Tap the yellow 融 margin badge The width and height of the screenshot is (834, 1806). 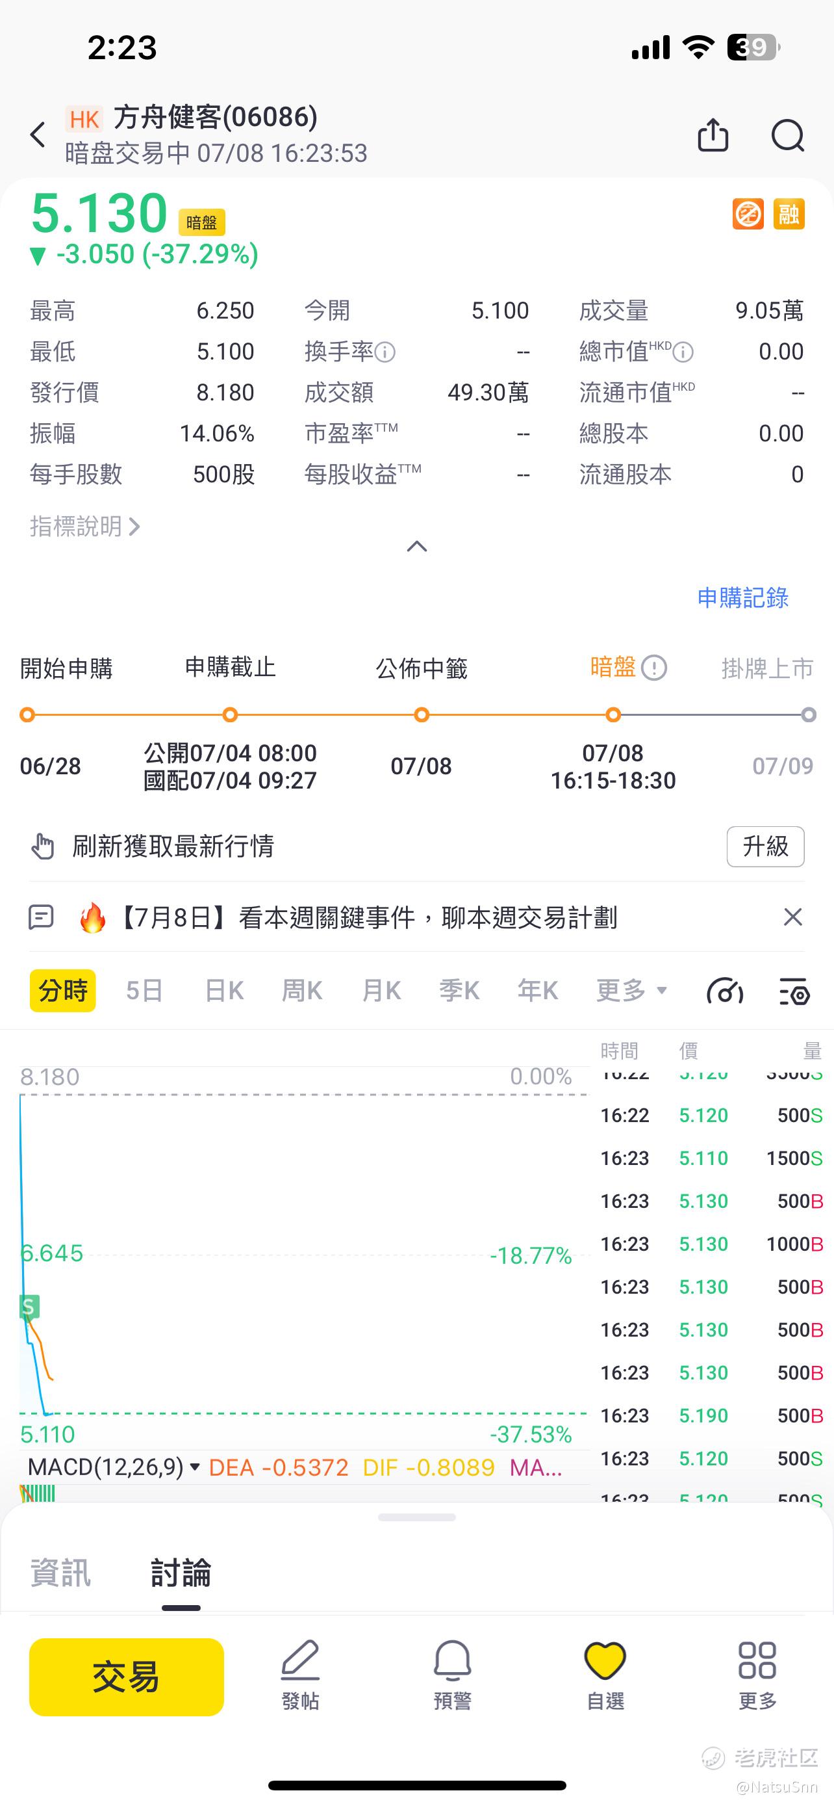[x=789, y=214]
